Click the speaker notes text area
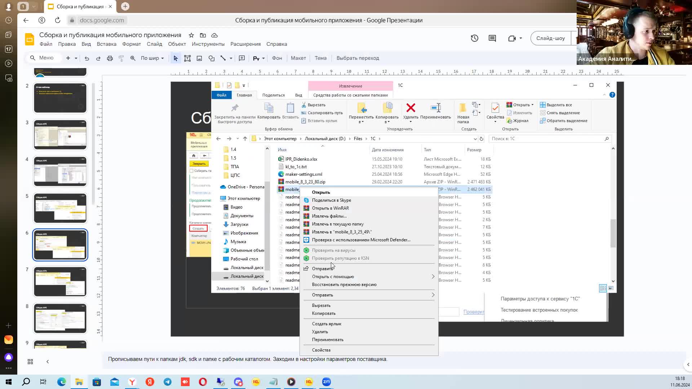 (394, 359)
